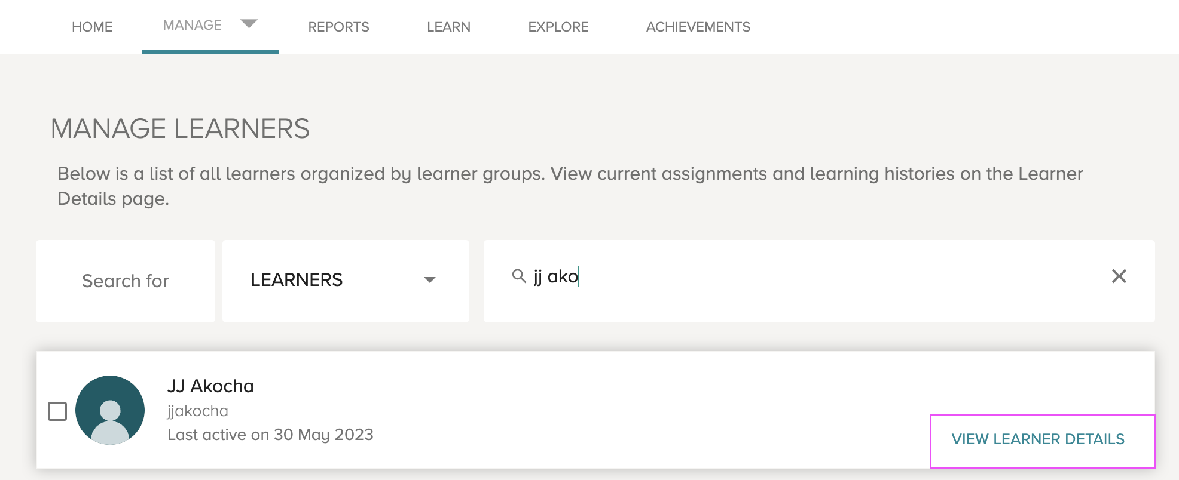Screen dimensions: 1179x480
Task: Tick the checkbox beside JJ Akocha
Action: coord(57,411)
